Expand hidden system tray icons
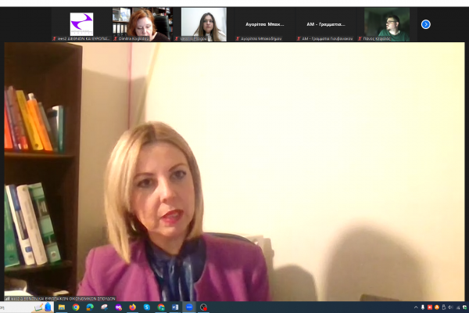 point(416,308)
